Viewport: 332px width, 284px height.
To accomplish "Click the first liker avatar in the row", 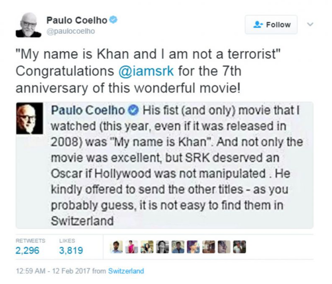I will click(117, 247).
